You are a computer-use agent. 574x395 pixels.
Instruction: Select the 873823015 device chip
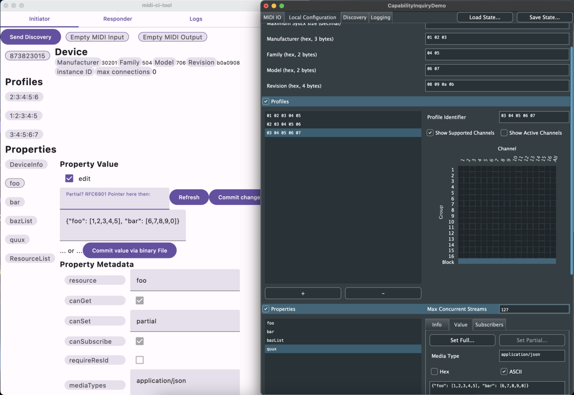[27, 56]
